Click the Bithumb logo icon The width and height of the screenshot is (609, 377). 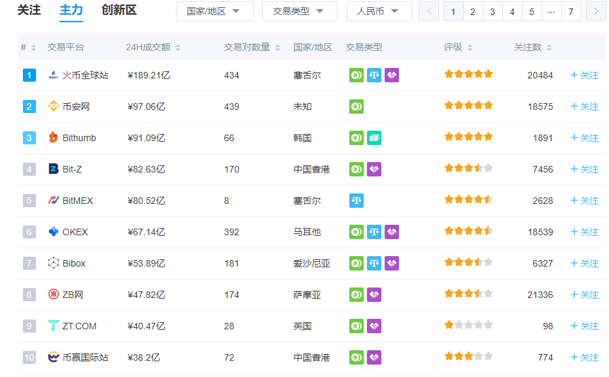pyautogui.click(x=53, y=137)
